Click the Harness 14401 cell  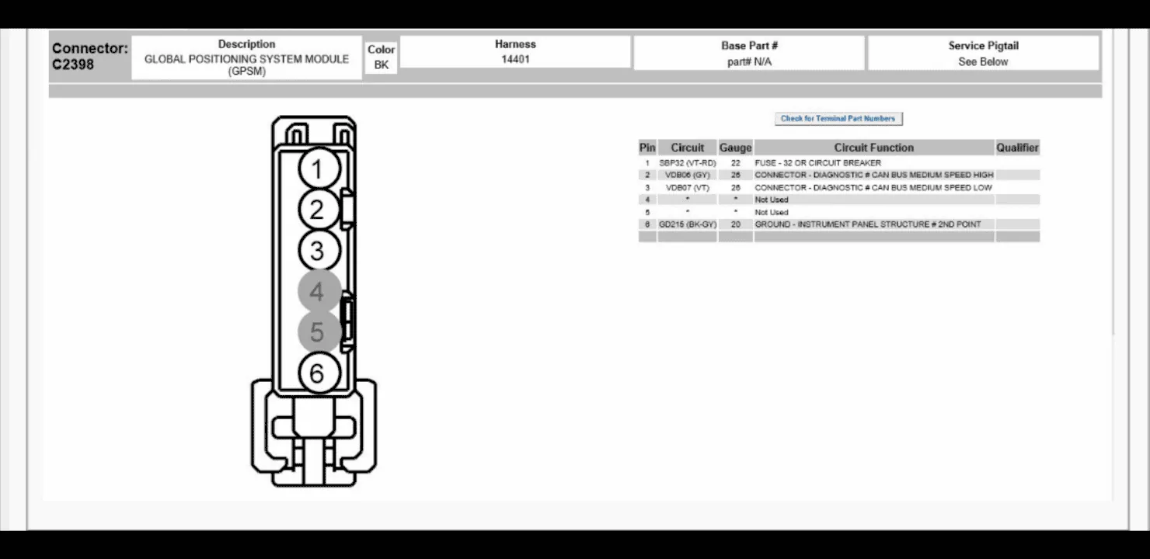[x=515, y=51]
